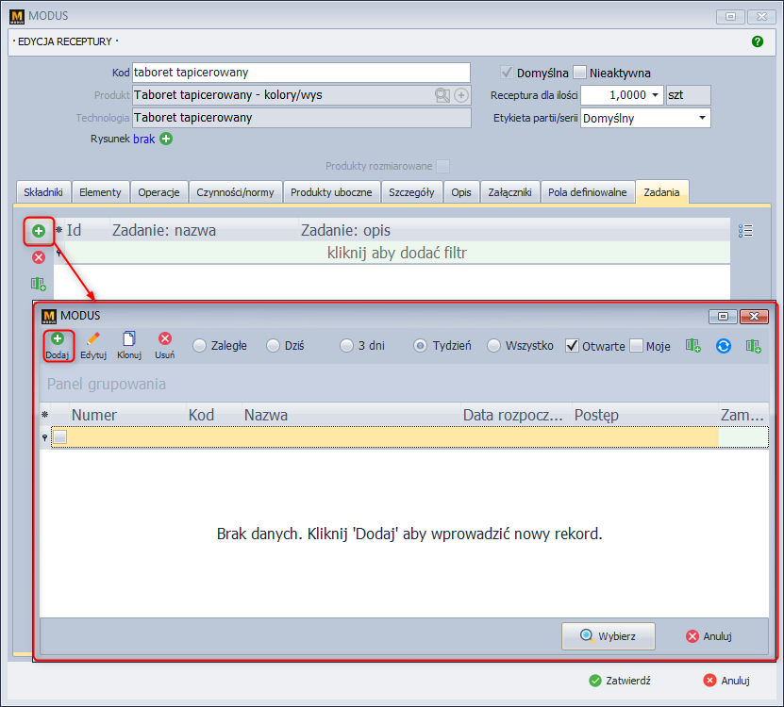The width and height of the screenshot is (784, 707).
Task: Click the red Usuń delete icon
Action: (164, 338)
